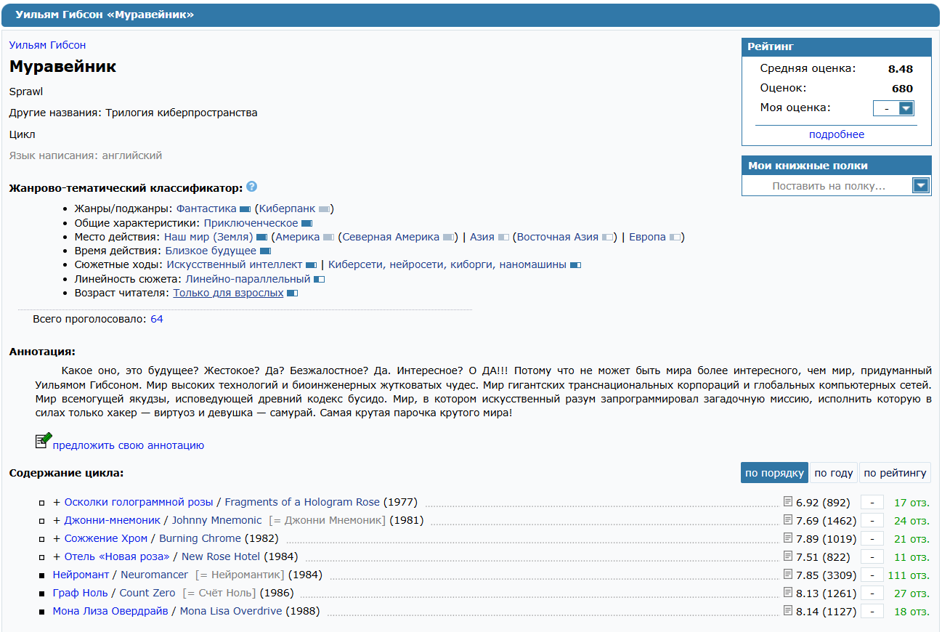Open the Искусственный интеллект plot device link
This screenshot has width=942, height=632.
235,265
